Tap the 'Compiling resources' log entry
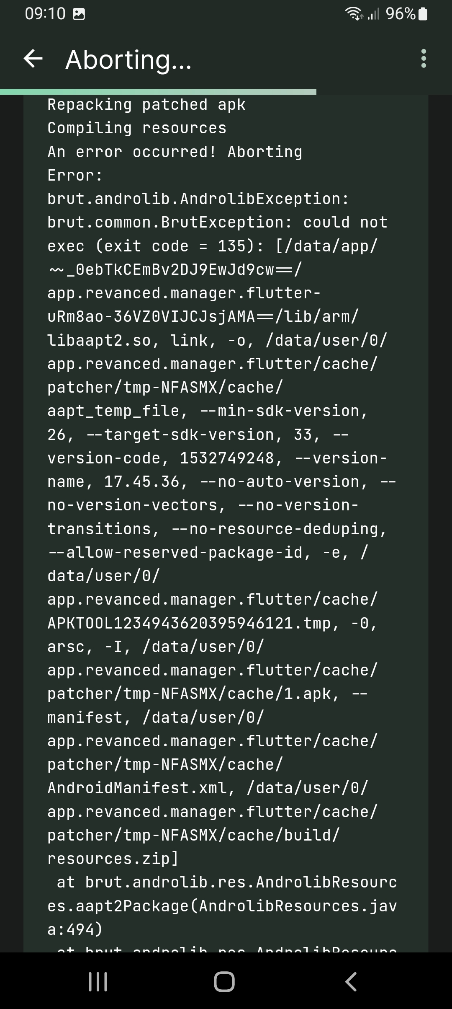This screenshot has height=1009, width=452. pyautogui.click(x=136, y=128)
